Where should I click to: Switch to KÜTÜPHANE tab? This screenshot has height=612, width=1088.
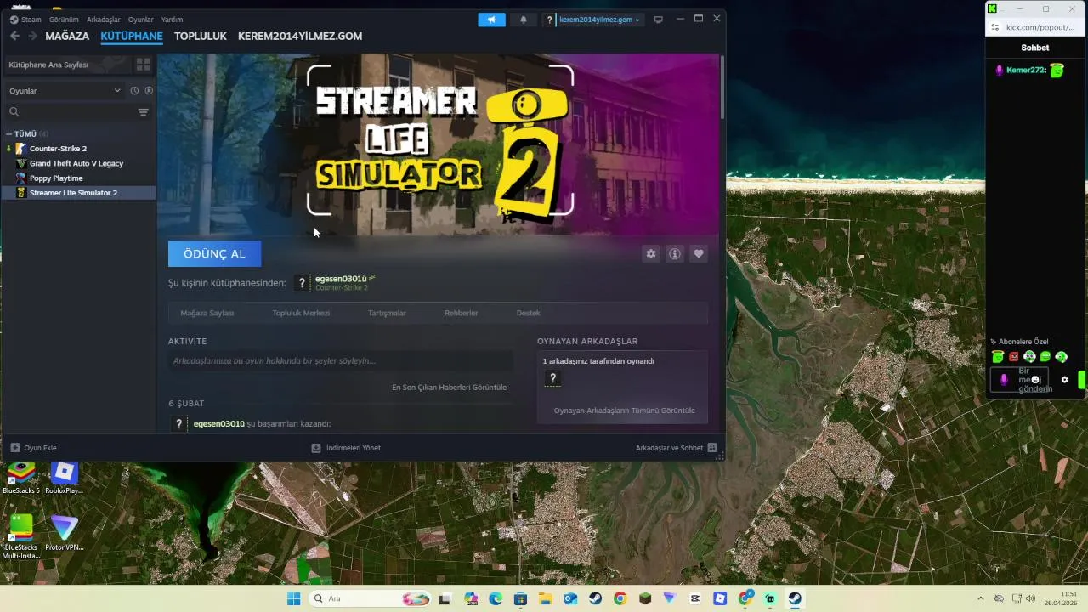click(x=132, y=36)
